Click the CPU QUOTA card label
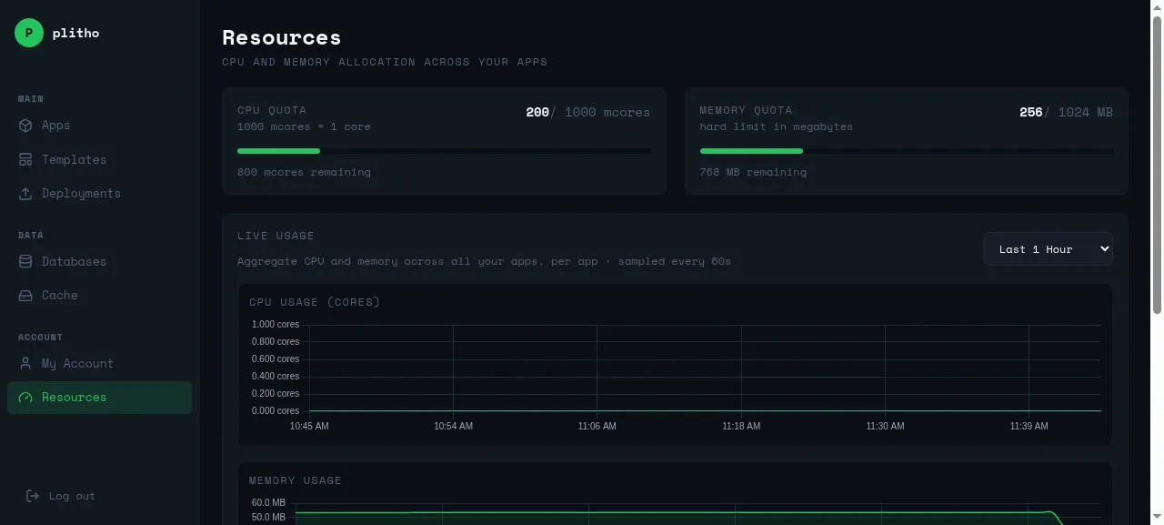1164x525 pixels. click(272, 110)
